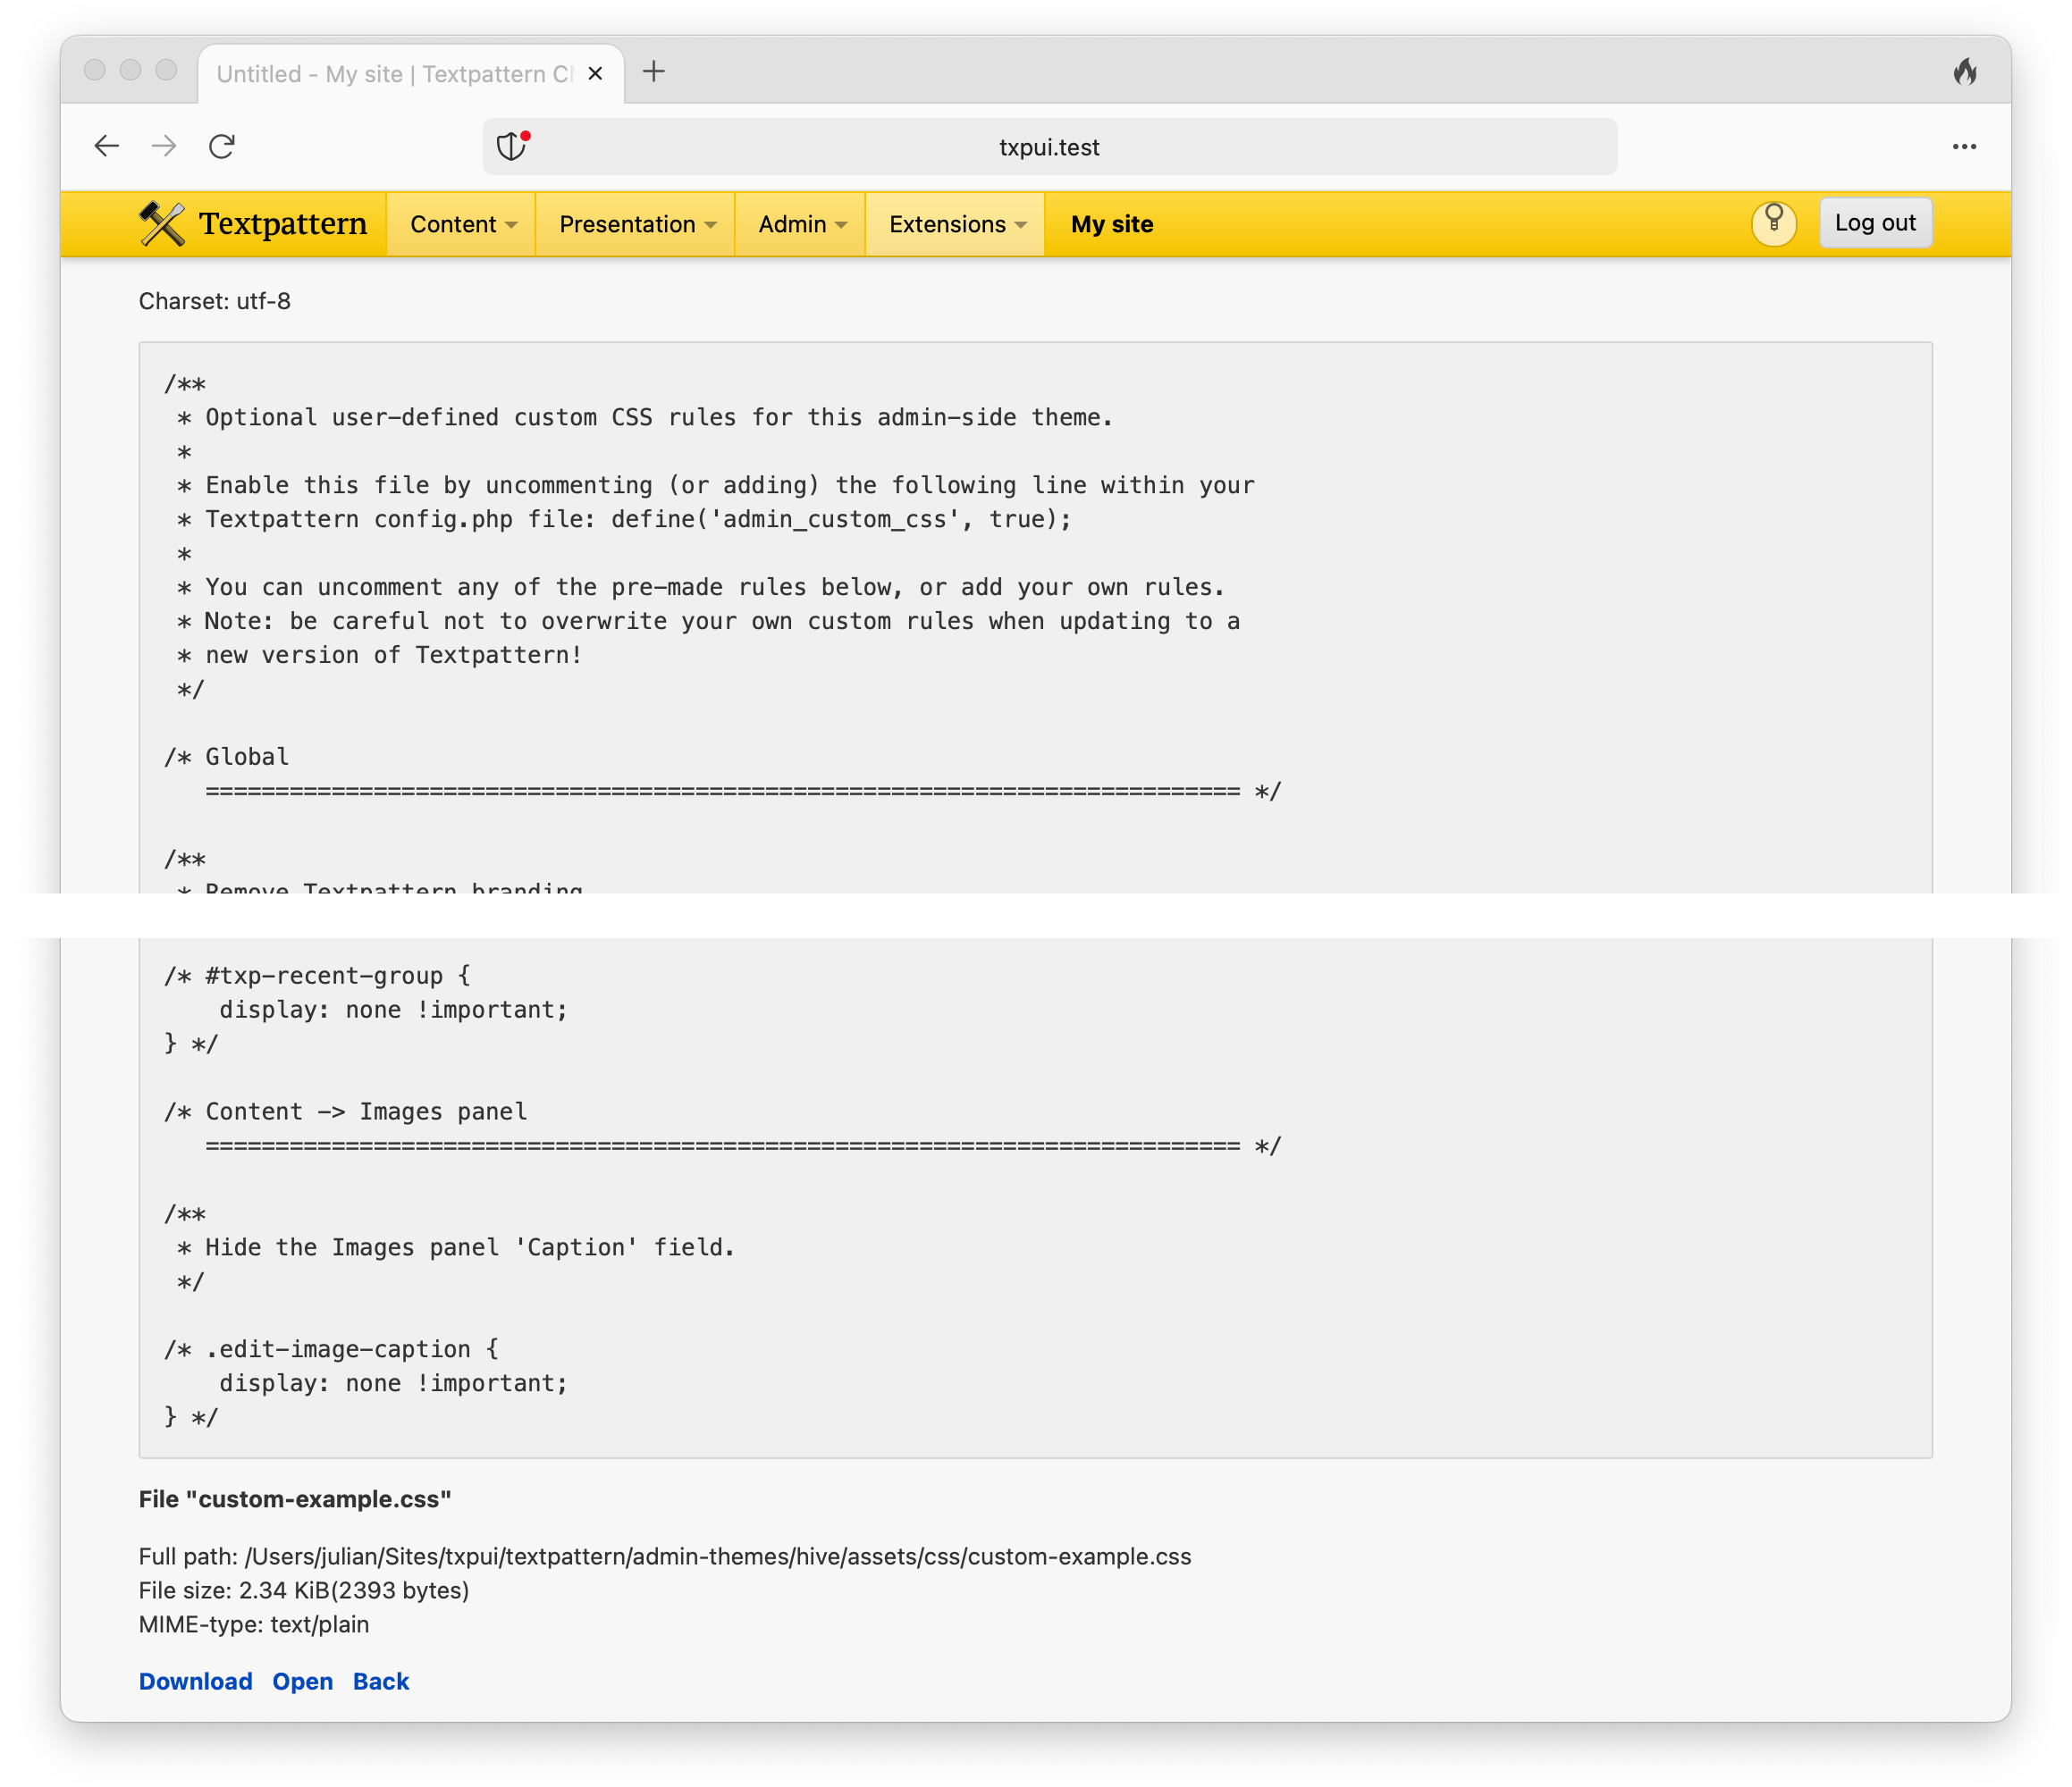Click the Back link
The height and width of the screenshot is (1787, 2072).
(x=381, y=1681)
